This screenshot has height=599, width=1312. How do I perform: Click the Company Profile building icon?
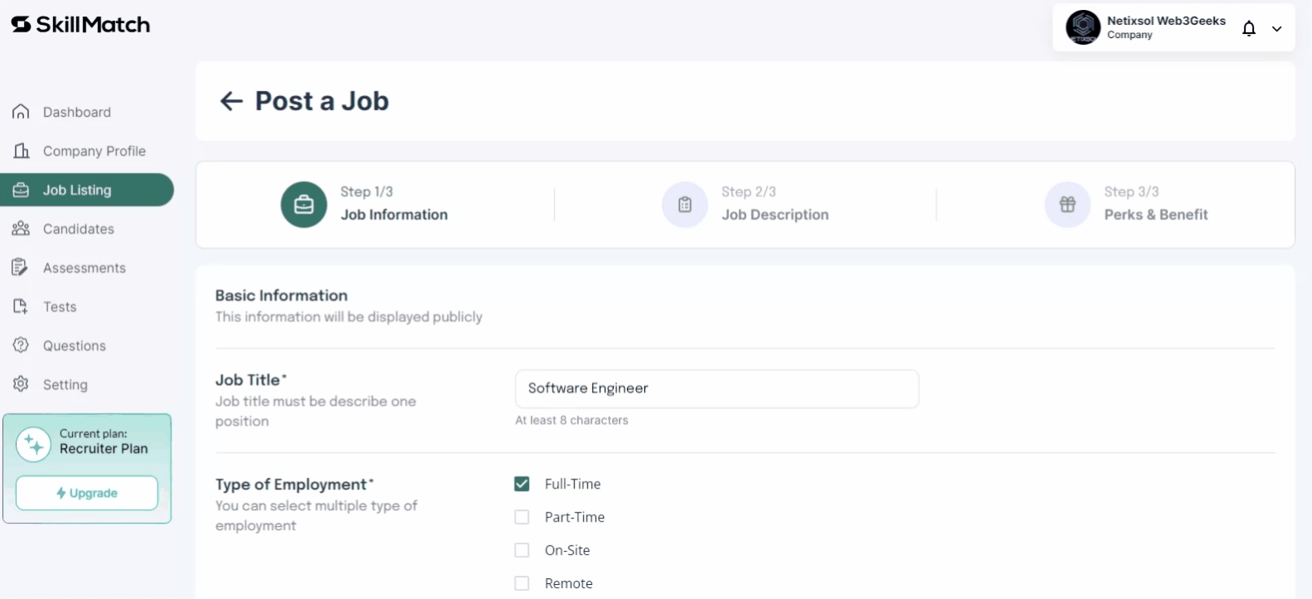[22, 151]
